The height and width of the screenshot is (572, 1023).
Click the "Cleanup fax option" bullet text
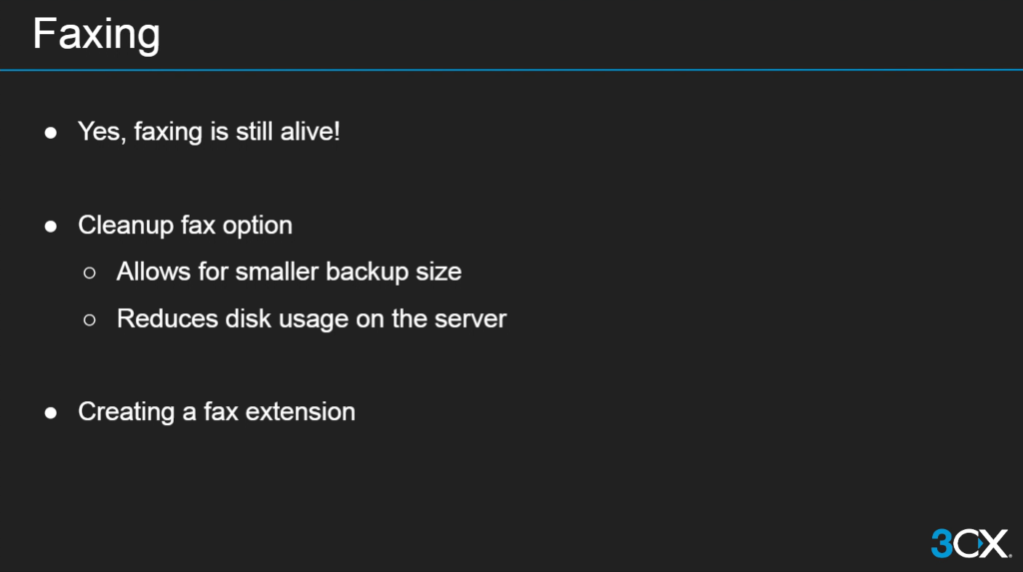pos(185,226)
